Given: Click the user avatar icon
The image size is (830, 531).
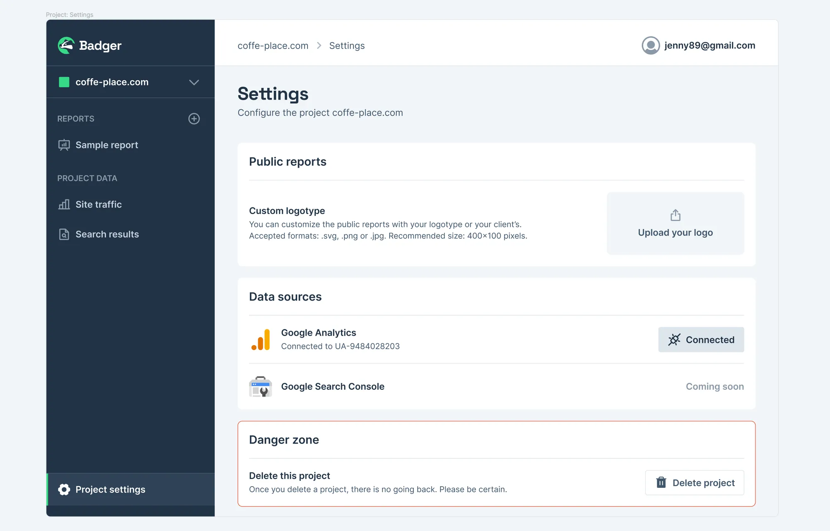Looking at the screenshot, I should (x=651, y=46).
